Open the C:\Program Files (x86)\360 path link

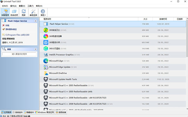pyautogui.click(x=17, y=35)
